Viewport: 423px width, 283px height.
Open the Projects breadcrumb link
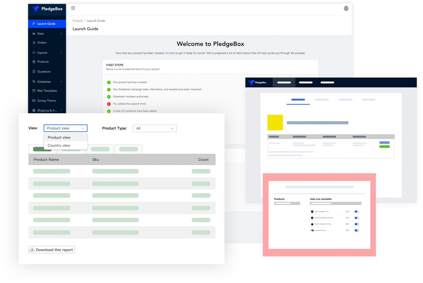[x=78, y=20]
